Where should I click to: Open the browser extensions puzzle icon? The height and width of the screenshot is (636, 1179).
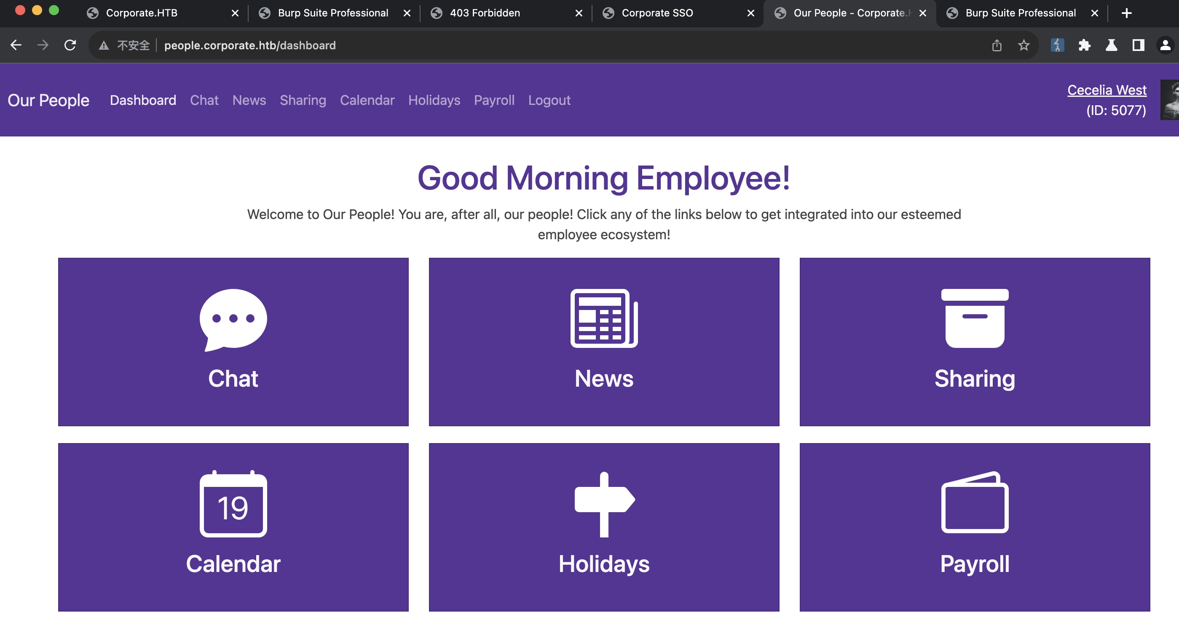[x=1084, y=45]
